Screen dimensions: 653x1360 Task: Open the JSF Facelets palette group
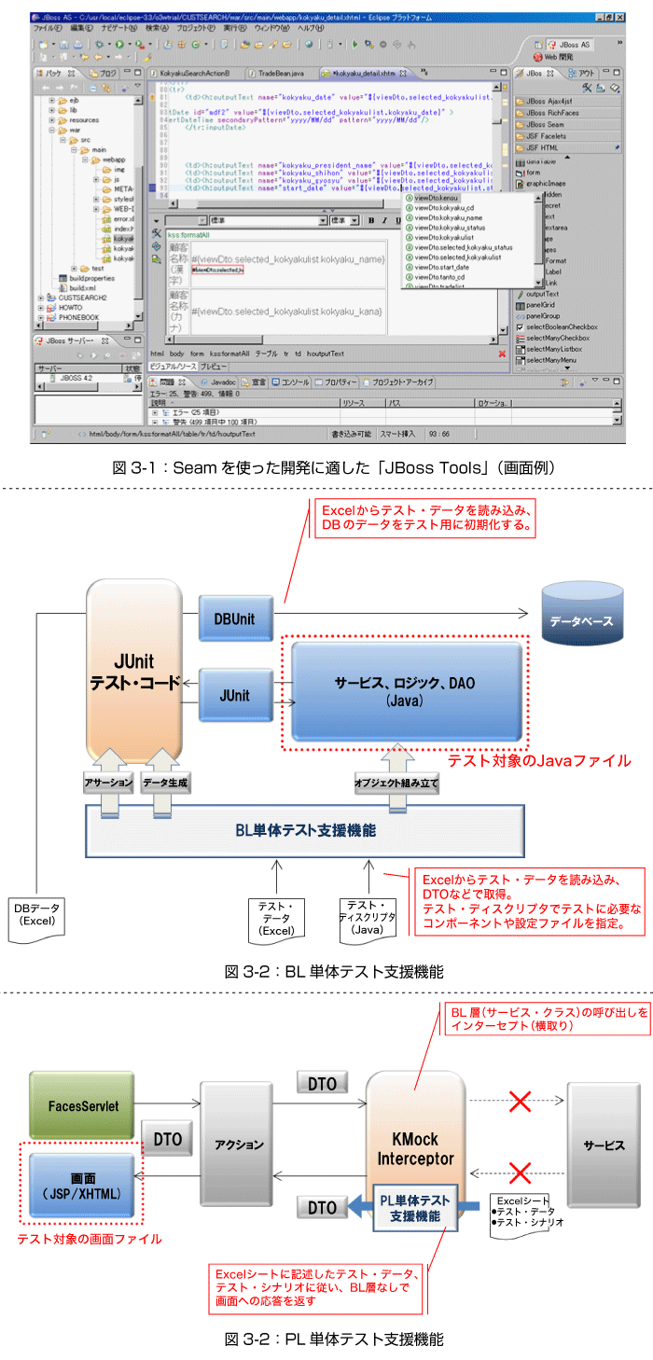click(x=567, y=136)
